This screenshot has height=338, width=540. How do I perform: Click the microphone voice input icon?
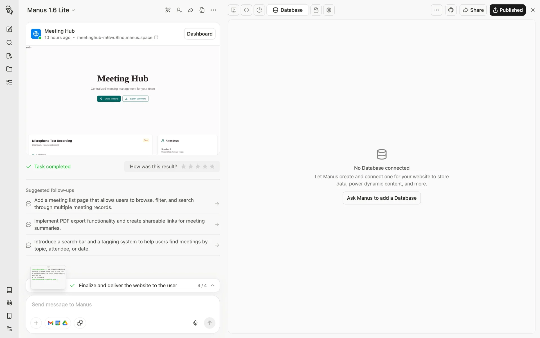195,323
